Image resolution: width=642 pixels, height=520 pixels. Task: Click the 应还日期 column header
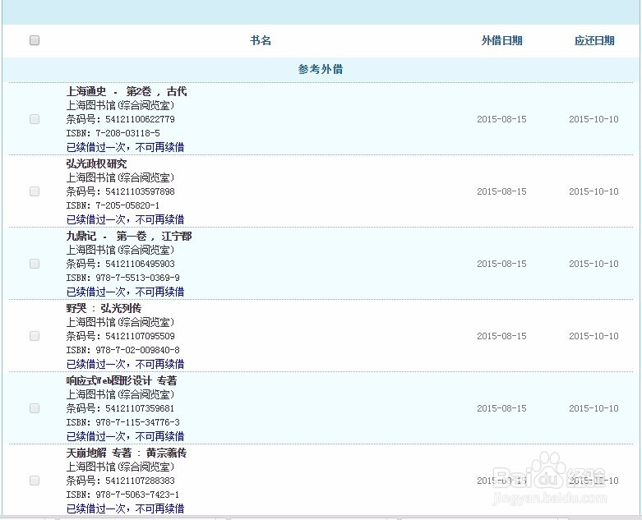coord(594,40)
